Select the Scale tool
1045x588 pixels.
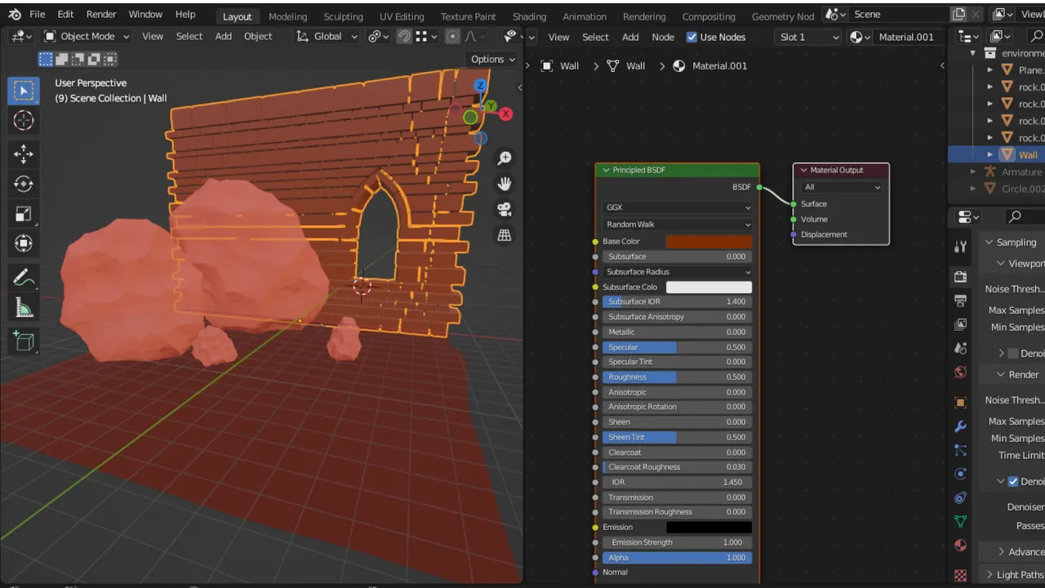click(x=24, y=213)
